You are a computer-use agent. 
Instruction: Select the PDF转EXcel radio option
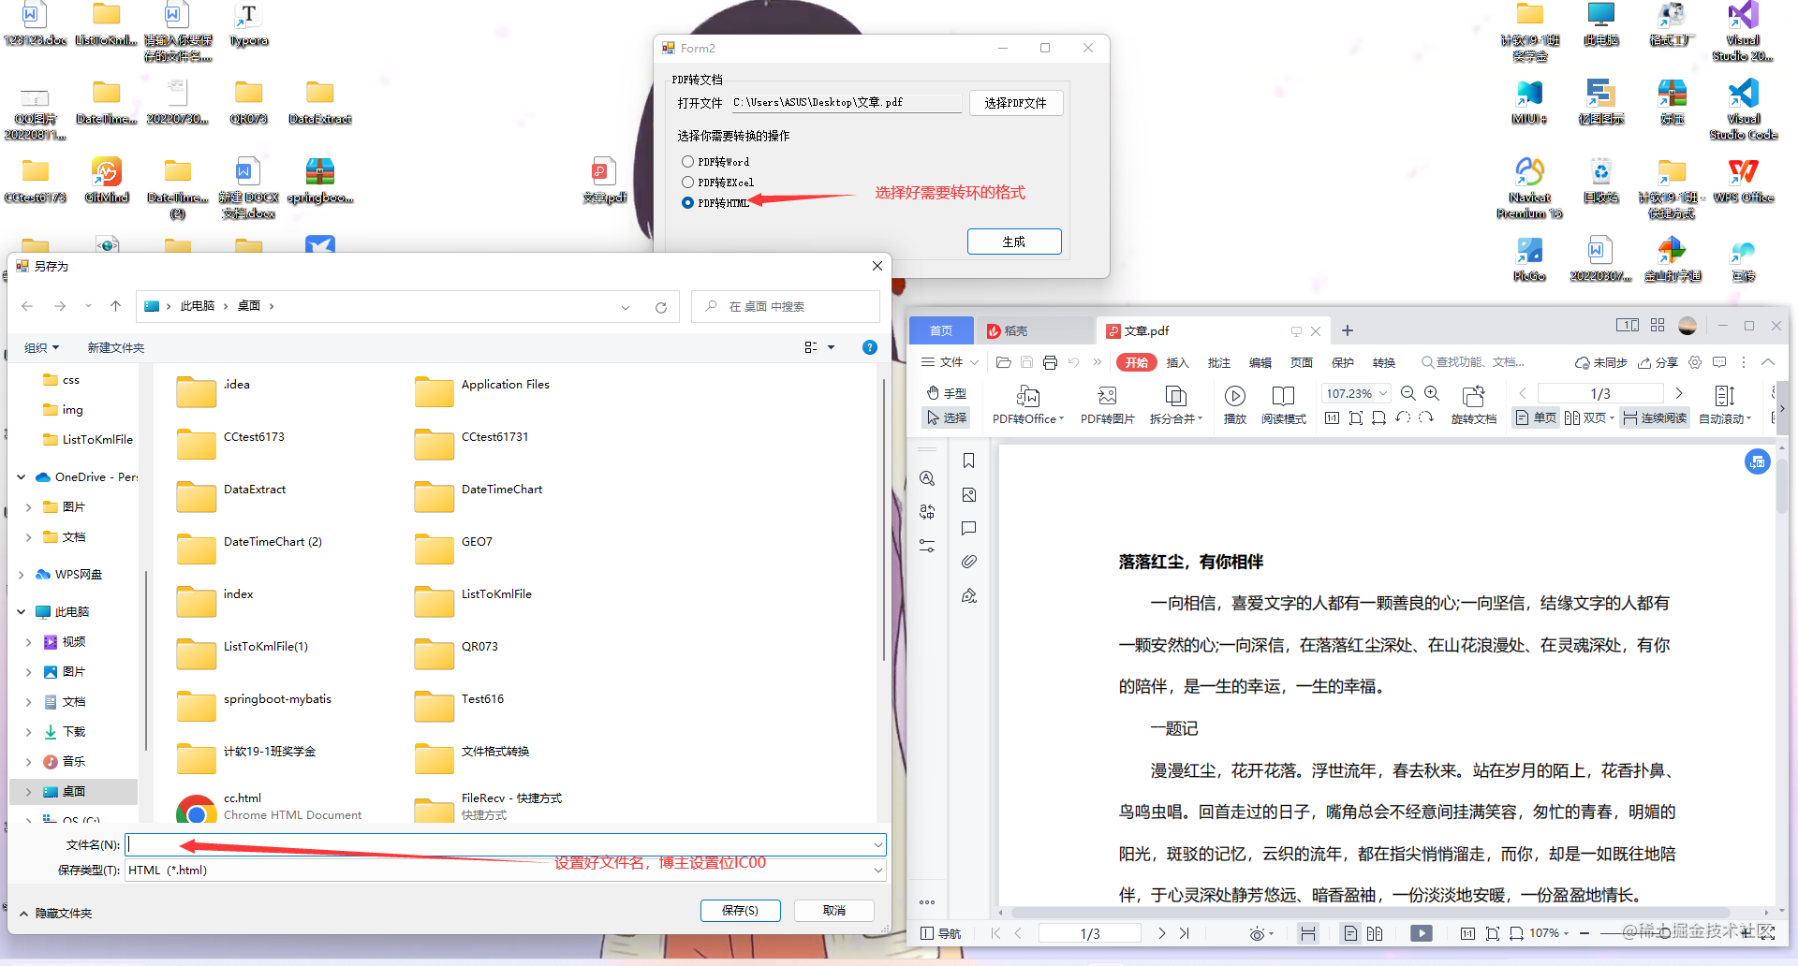coord(687,183)
